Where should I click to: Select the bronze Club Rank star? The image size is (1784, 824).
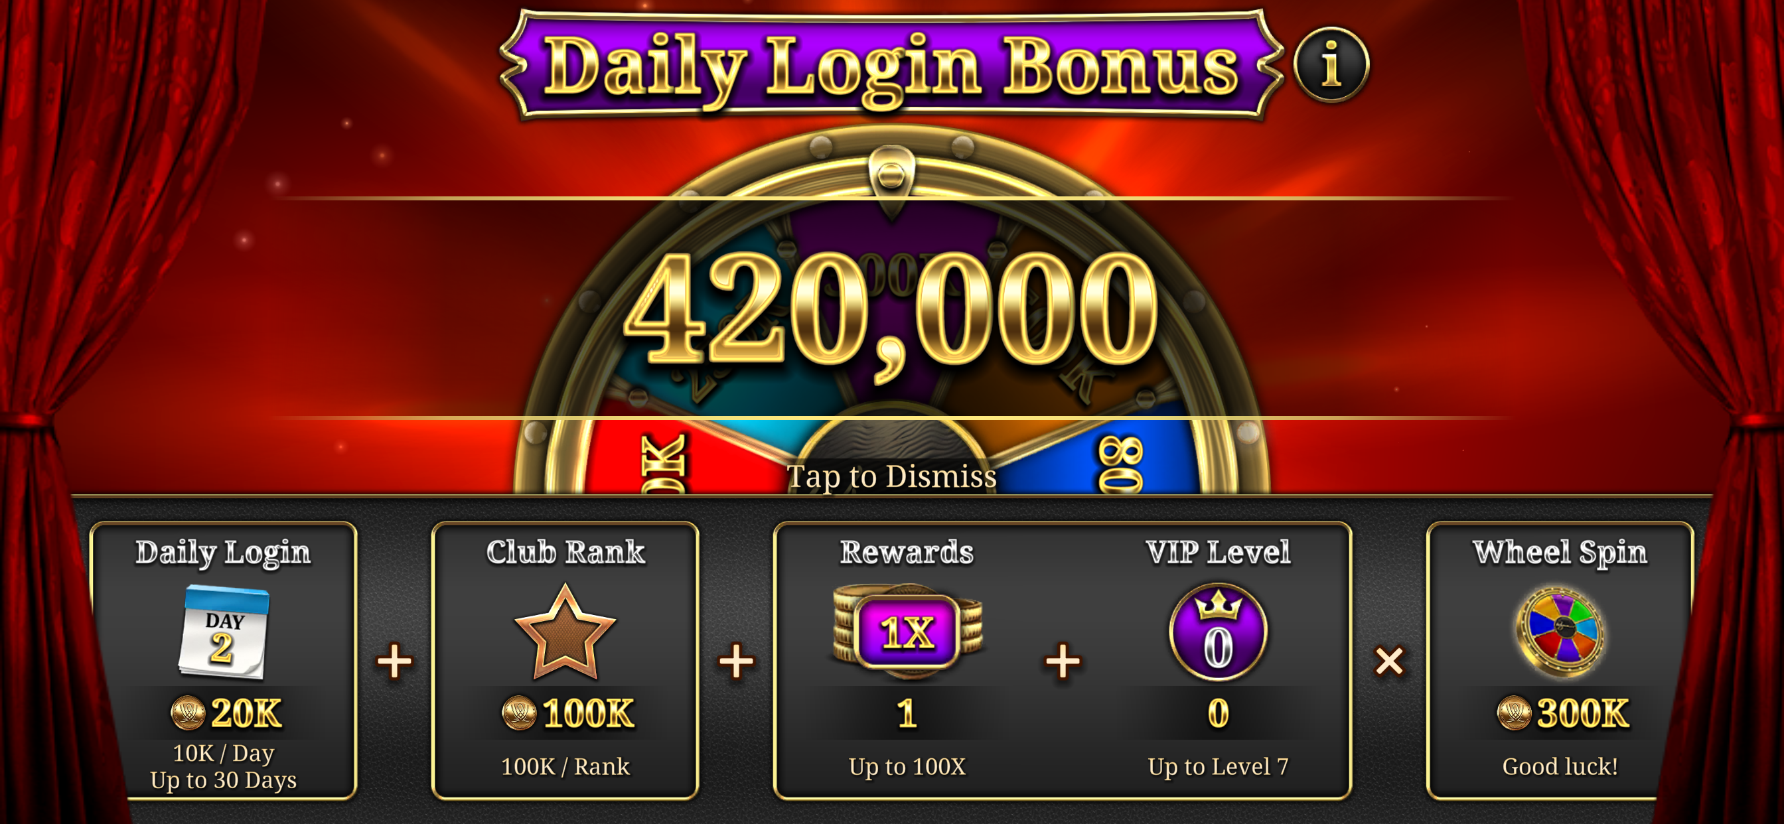click(565, 632)
